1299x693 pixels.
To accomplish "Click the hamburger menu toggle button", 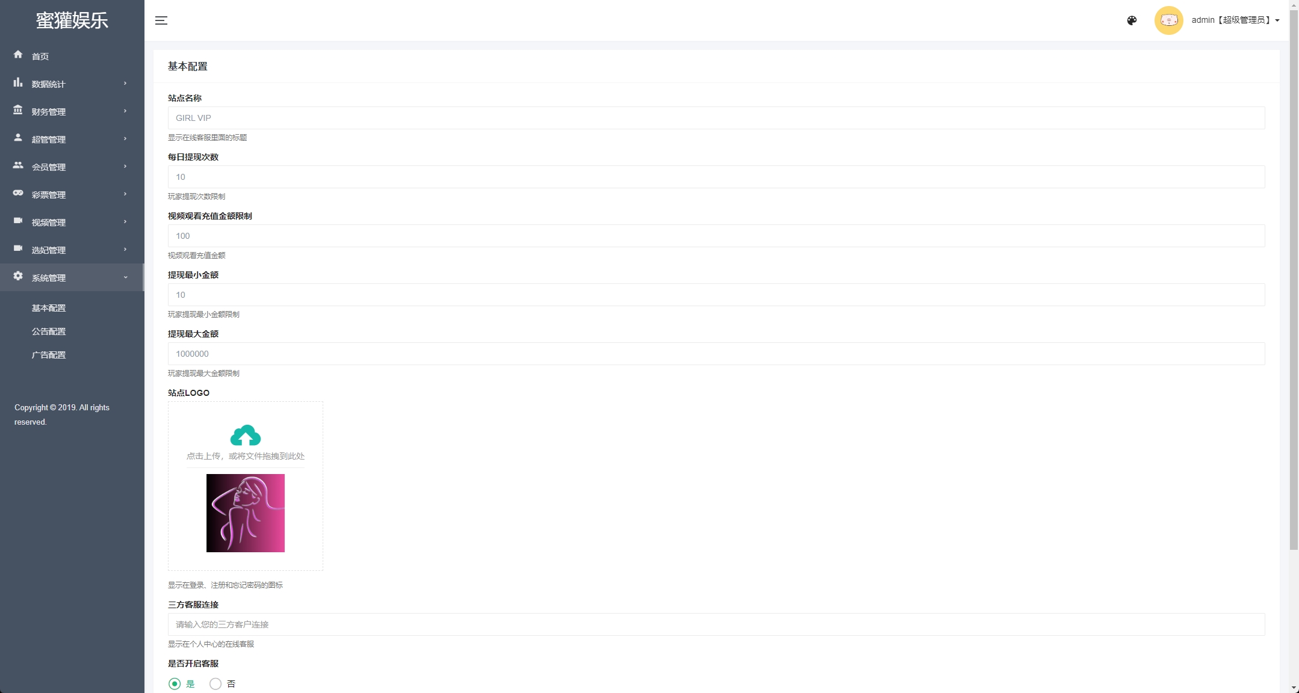I will 161,20.
